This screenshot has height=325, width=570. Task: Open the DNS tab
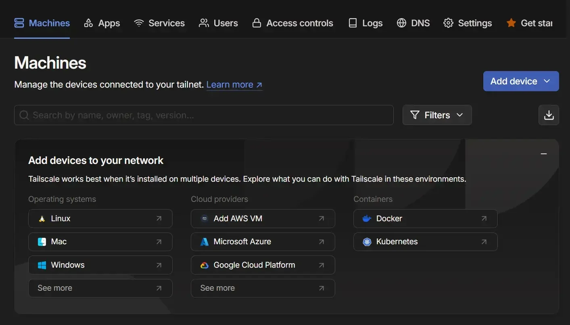coord(413,23)
